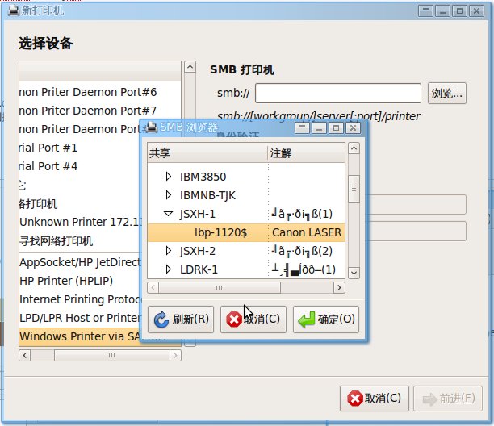The width and height of the screenshot is (494, 426).
Task: Click SMB browser horizontal scroll right arrow
Action: (x=339, y=287)
